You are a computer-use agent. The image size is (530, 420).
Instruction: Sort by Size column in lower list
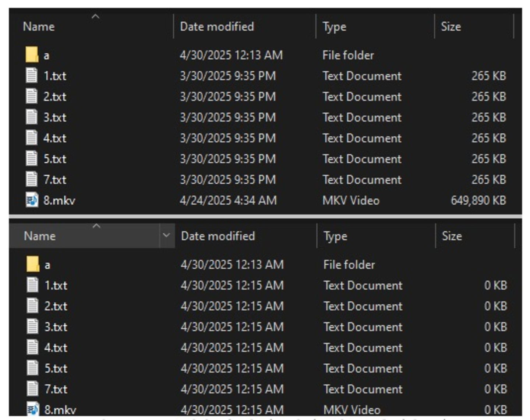pyautogui.click(x=452, y=236)
